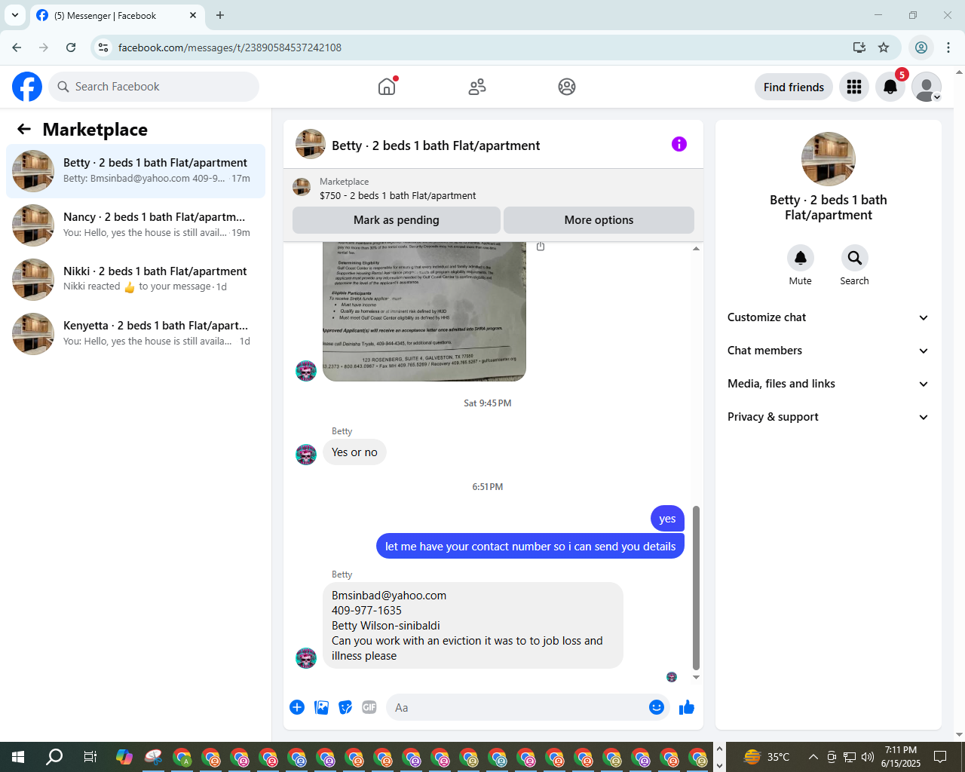Reload the page

pos(71,47)
